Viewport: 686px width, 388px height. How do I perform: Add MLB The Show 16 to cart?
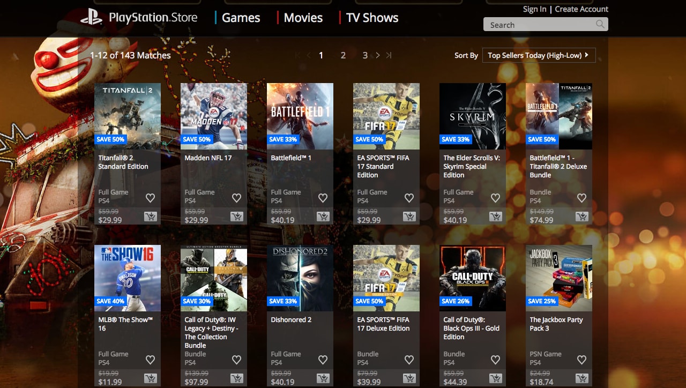(150, 378)
